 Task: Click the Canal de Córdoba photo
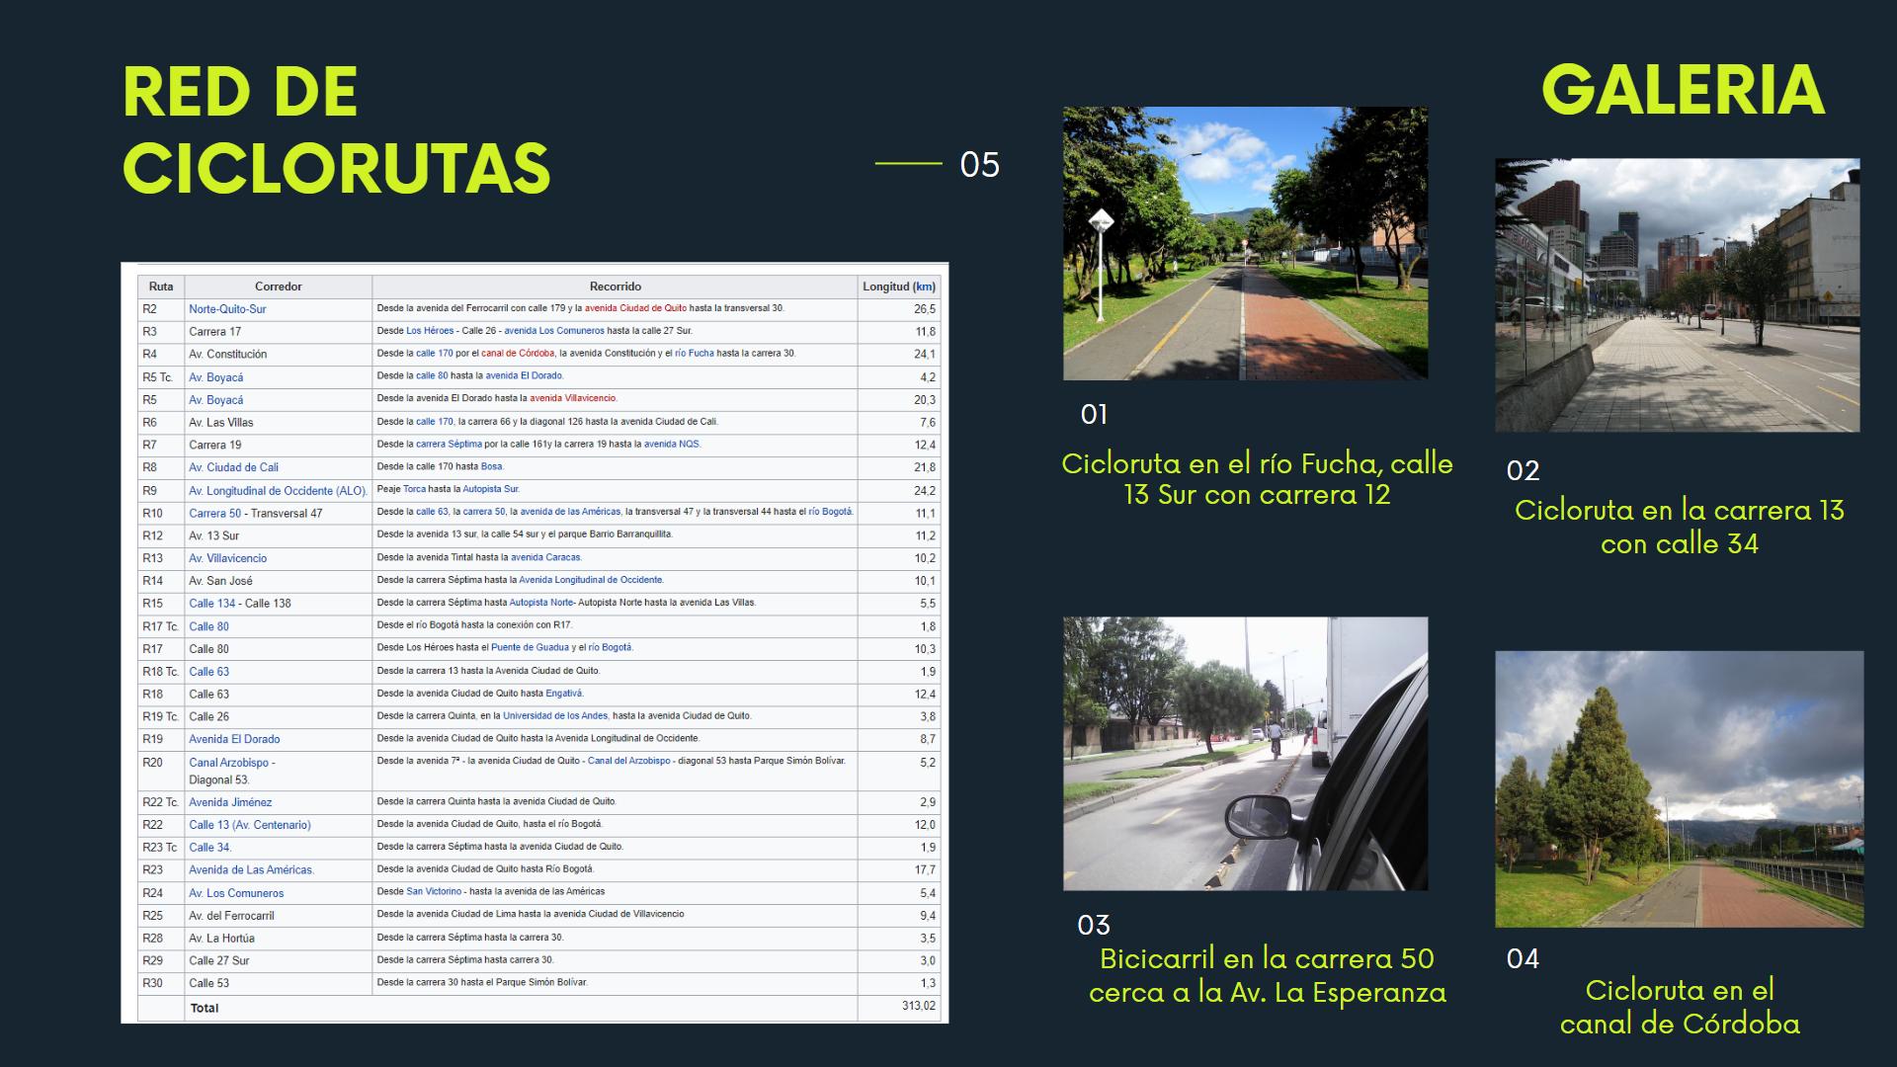click(1679, 788)
